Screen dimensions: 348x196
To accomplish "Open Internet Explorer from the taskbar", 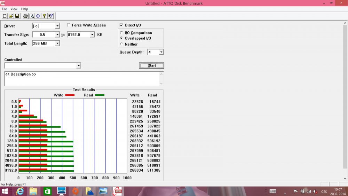I will pos(20,191).
